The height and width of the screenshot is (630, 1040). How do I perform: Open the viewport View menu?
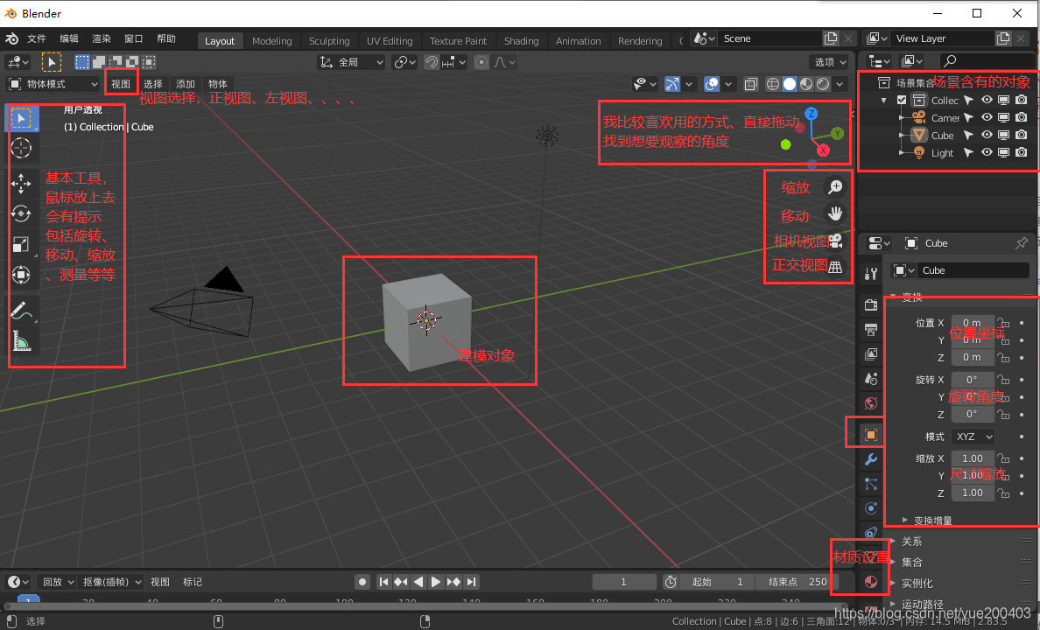click(121, 83)
